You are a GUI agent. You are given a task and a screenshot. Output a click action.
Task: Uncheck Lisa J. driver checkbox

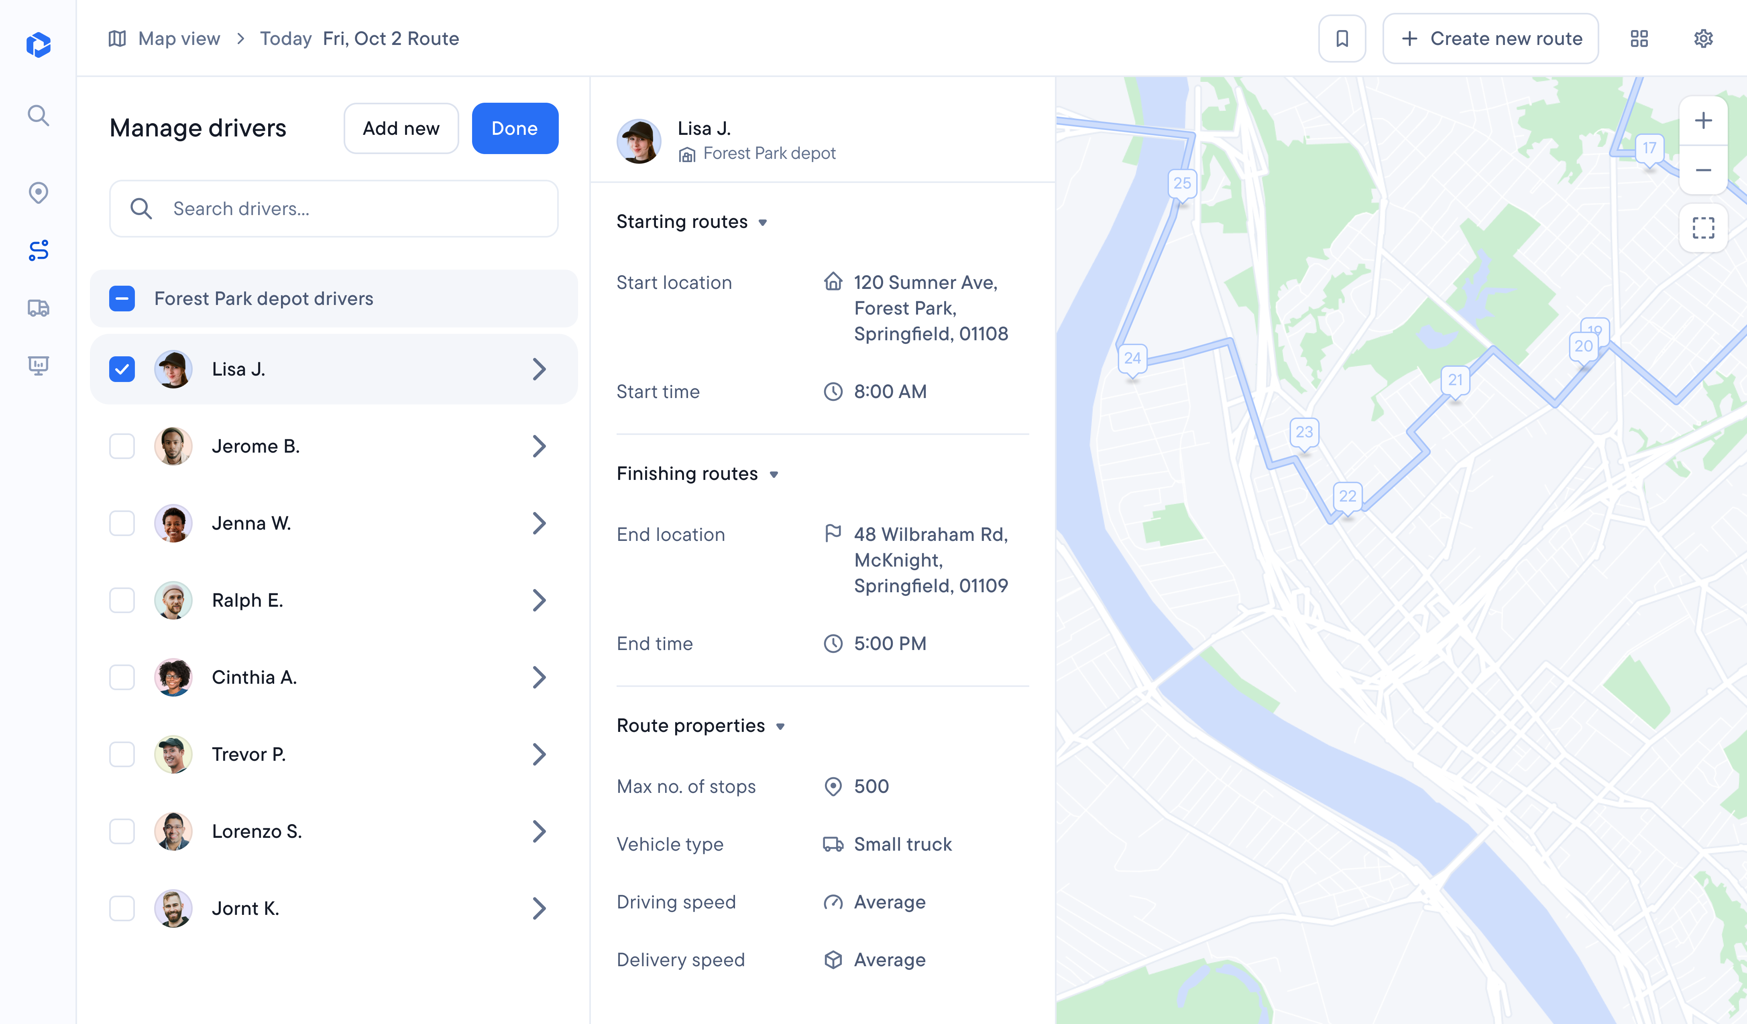point(122,369)
